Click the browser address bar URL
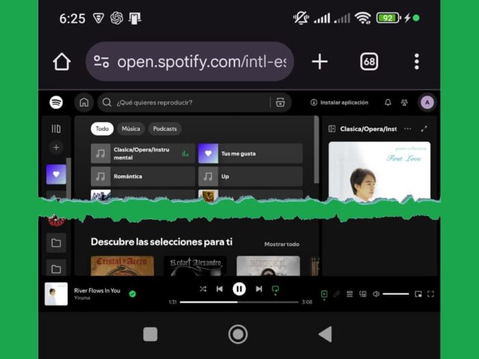This screenshot has height=359, width=479. (201, 61)
